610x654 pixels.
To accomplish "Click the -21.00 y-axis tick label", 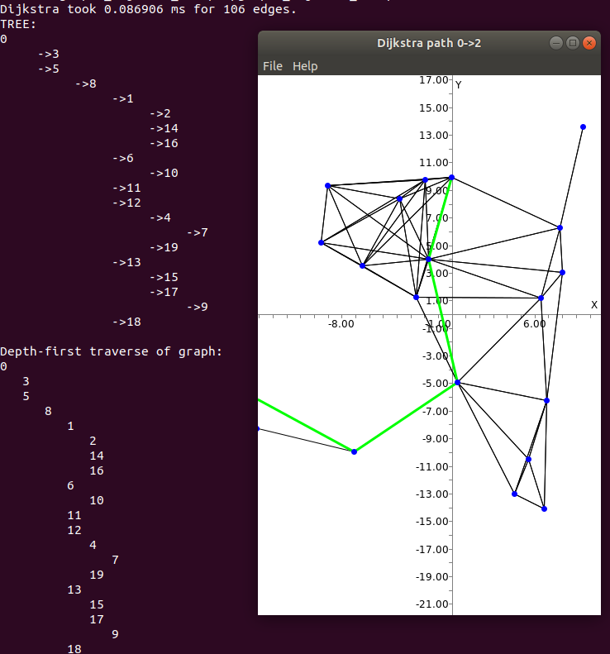I will coord(432,604).
